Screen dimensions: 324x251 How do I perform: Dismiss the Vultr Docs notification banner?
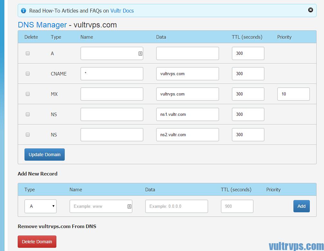(x=310, y=10)
